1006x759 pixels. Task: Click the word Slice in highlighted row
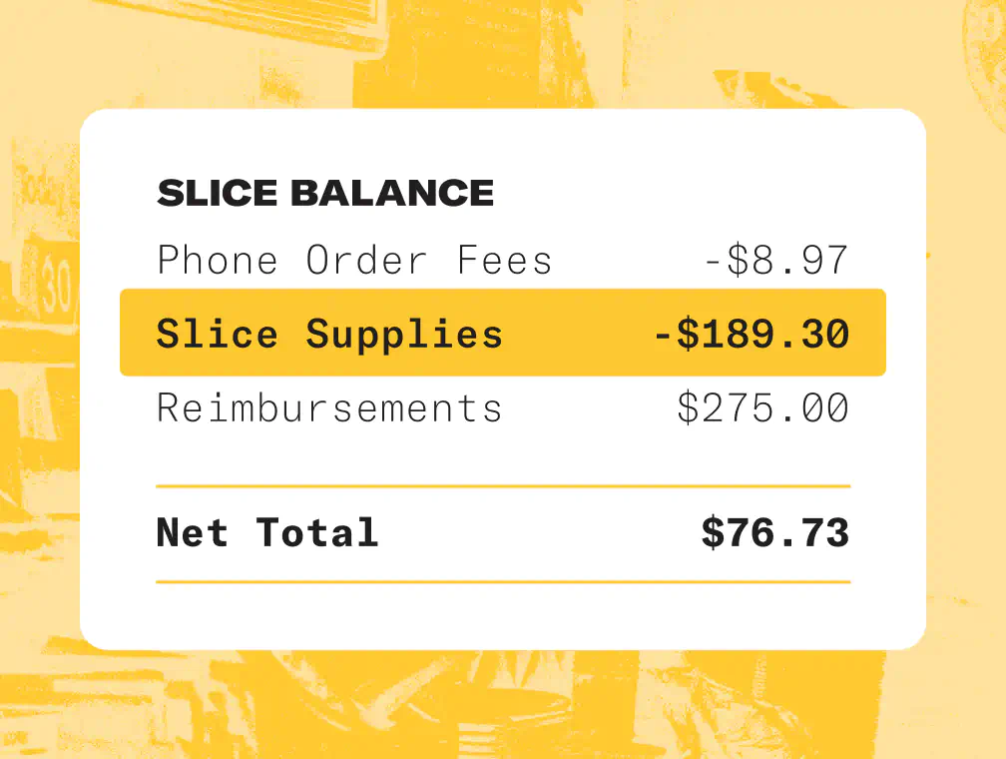(218, 334)
